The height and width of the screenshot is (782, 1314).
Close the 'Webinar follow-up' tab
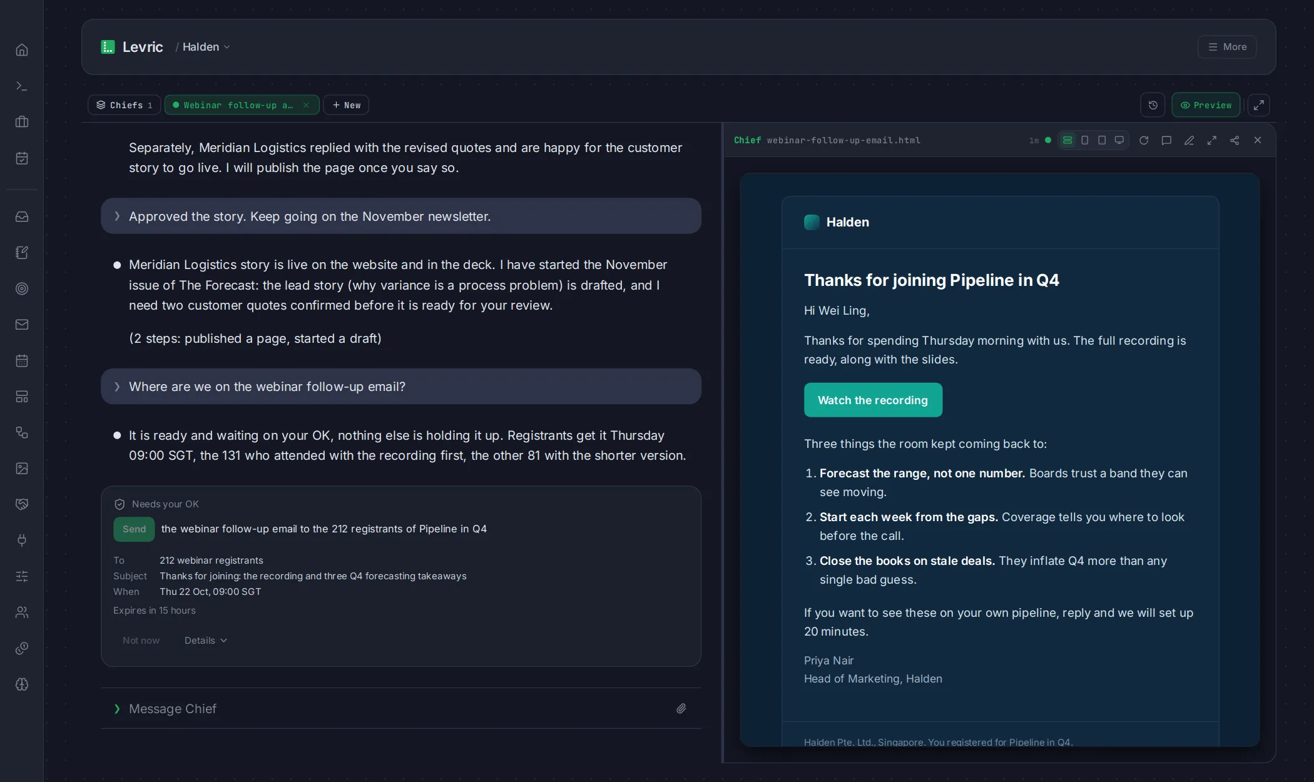306,105
